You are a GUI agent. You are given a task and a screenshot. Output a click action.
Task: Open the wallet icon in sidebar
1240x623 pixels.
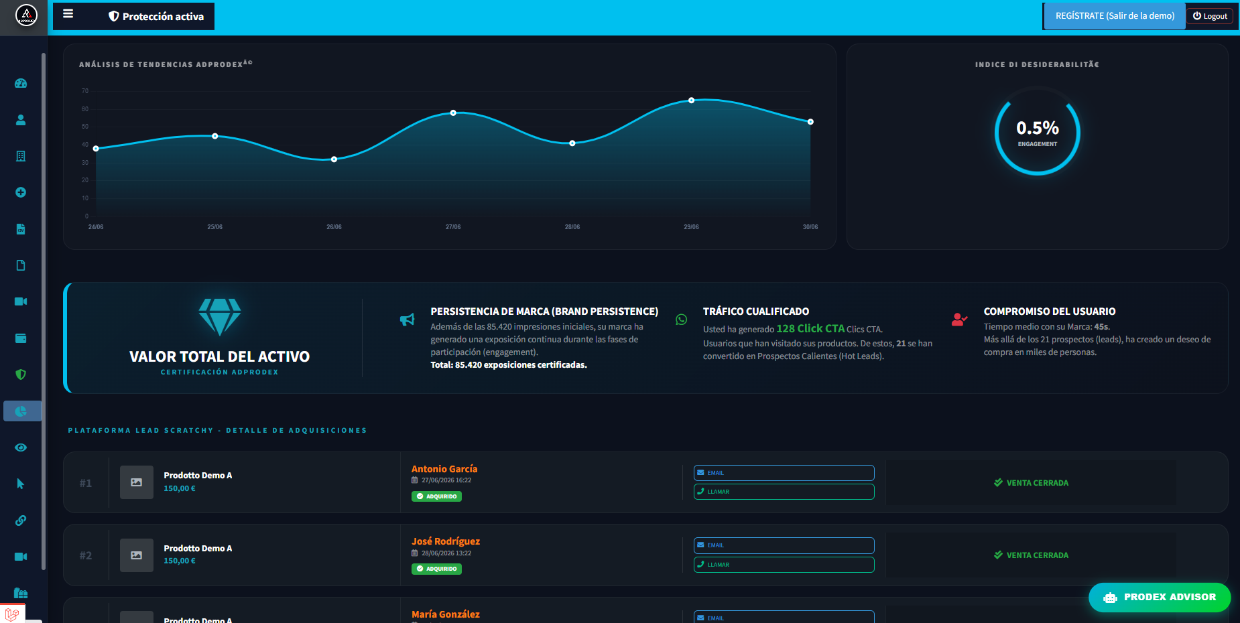point(21,338)
